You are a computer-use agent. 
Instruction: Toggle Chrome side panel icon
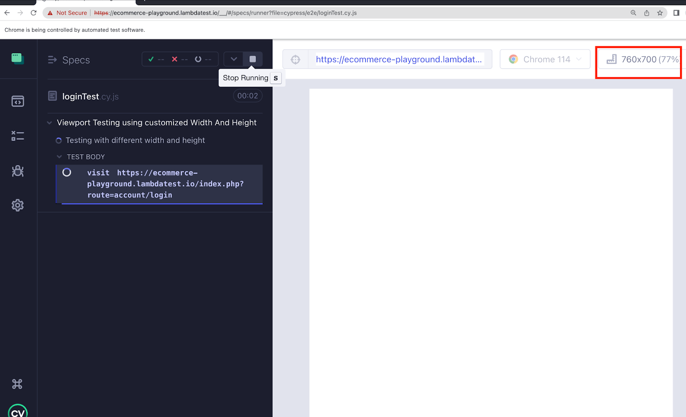coord(677,13)
